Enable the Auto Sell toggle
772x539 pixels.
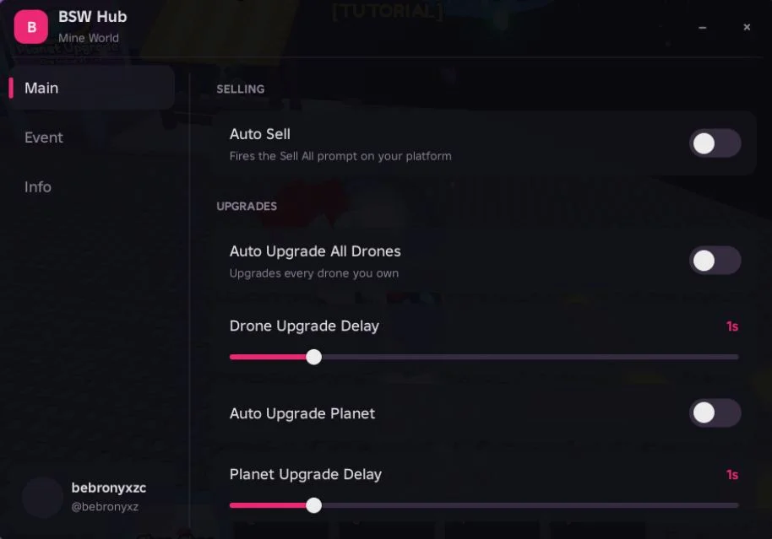[715, 143]
